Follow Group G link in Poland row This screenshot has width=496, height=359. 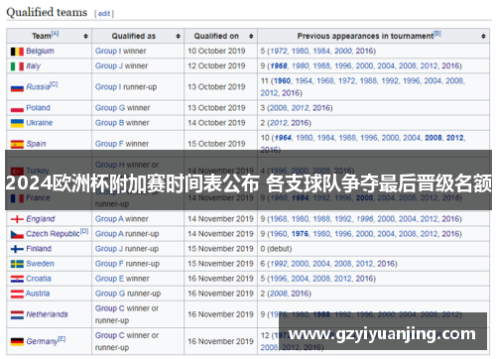click(110, 108)
